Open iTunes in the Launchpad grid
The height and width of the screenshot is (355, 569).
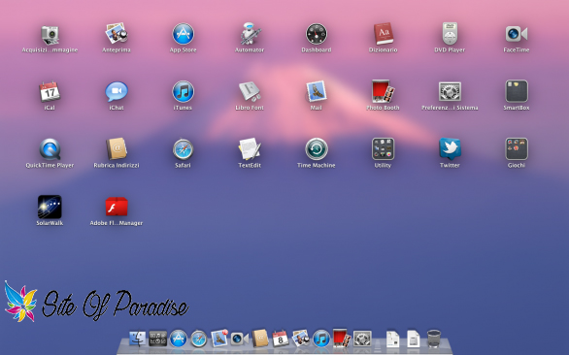click(x=183, y=91)
